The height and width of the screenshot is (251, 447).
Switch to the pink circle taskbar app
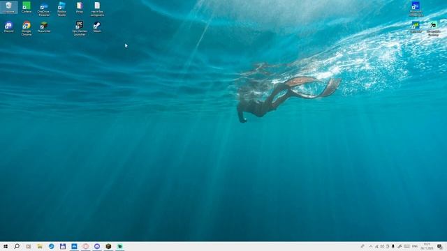point(85,246)
